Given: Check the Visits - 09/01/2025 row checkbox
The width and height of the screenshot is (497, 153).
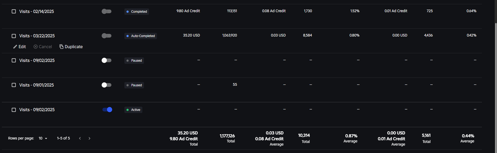Looking at the screenshot, I should point(14,85).
